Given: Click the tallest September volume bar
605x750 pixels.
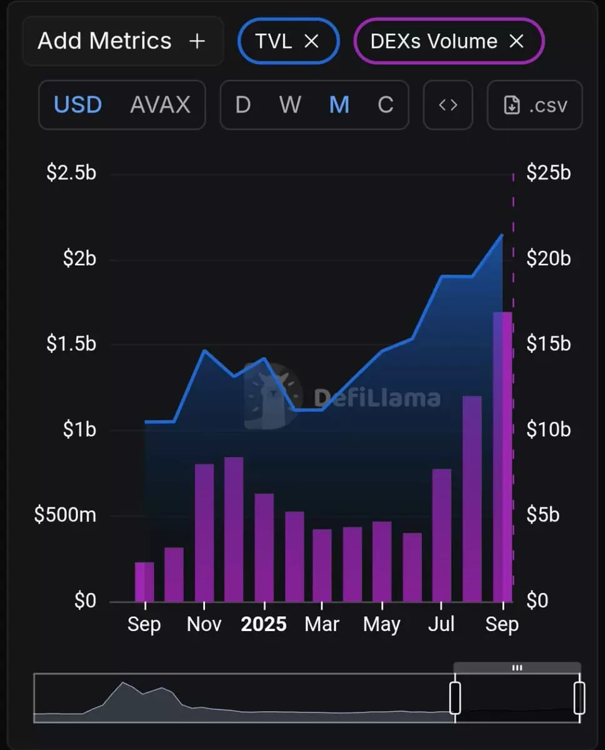Looking at the screenshot, I should 502,457.
